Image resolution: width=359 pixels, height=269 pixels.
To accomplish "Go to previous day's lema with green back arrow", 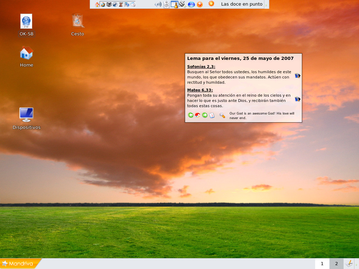I will pos(191,115).
